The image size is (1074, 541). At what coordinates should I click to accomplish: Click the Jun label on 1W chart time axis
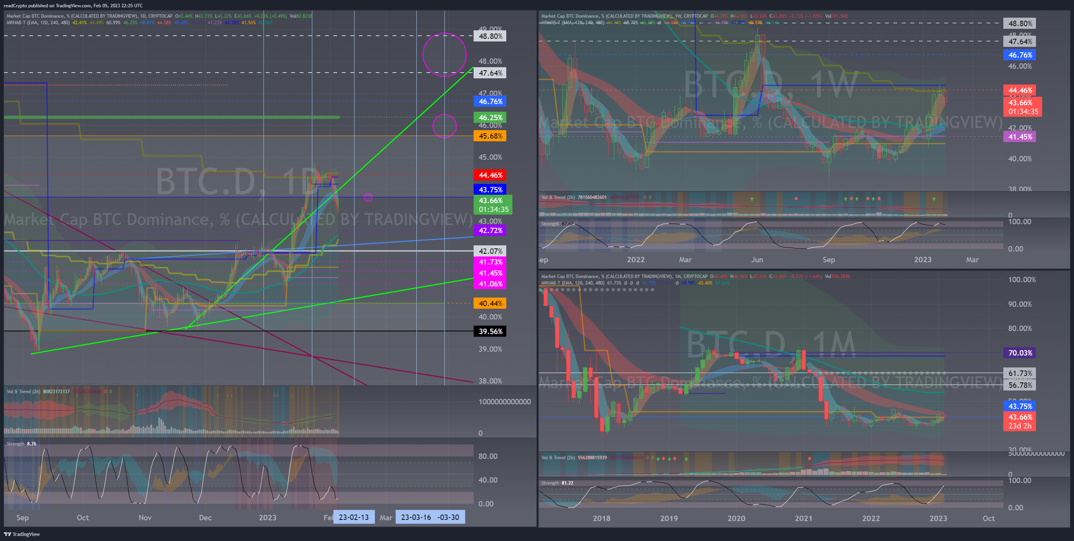tap(757, 259)
